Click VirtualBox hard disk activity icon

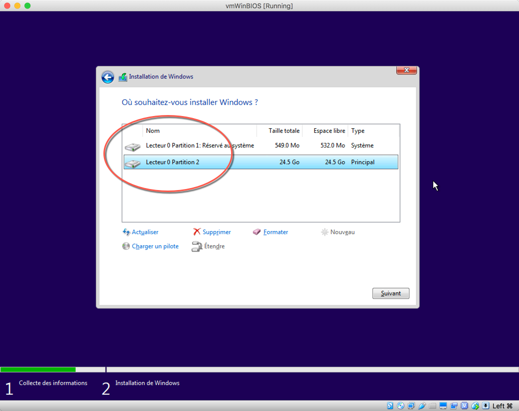pos(390,406)
